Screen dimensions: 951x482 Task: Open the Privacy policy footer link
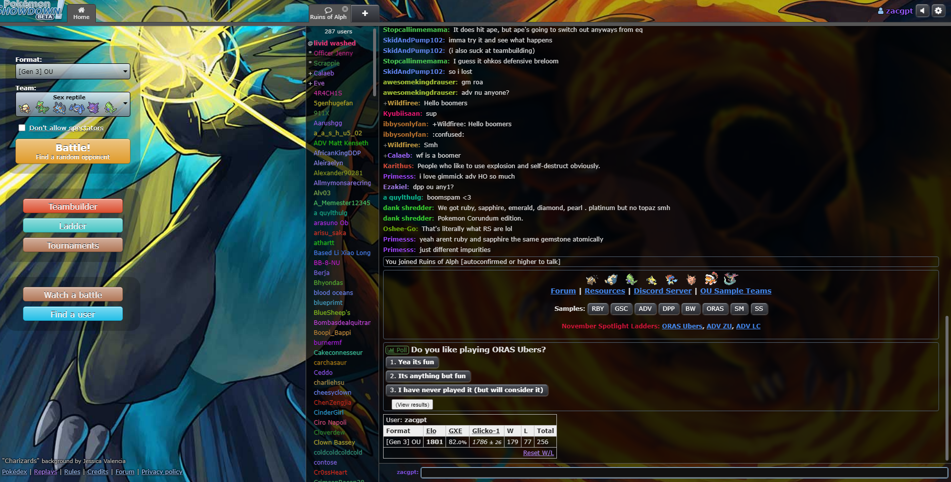[162, 472]
